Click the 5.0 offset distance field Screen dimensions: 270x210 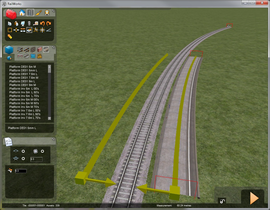click(x=21, y=171)
